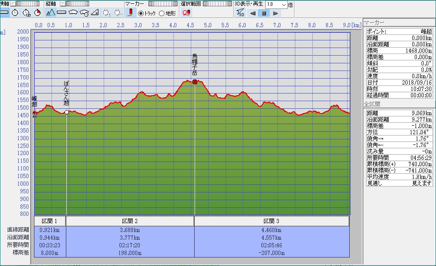Click section 3 time 02:05:46
The width and height of the screenshot is (436, 266).
click(272, 246)
